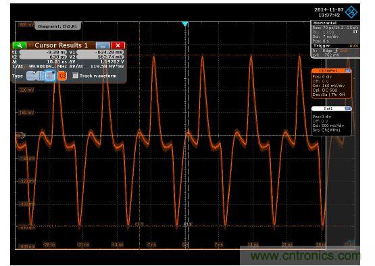
Task: Click the Rohde & Schwarz logo icon
Action: (x=351, y=12)
